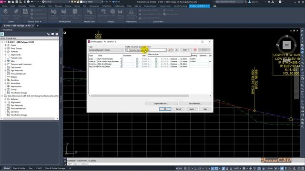This screenshot has height=171, width=305.
Task: Click the pick style from drawing icon
Action: 176,50
